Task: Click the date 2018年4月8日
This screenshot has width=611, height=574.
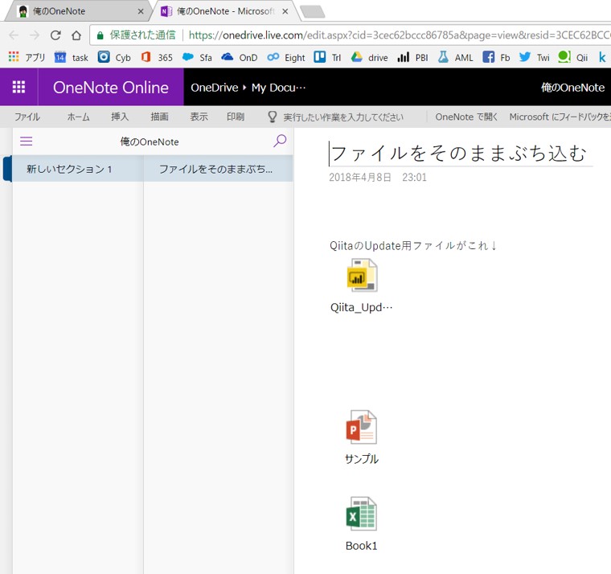Action: [x=360, y=178]
